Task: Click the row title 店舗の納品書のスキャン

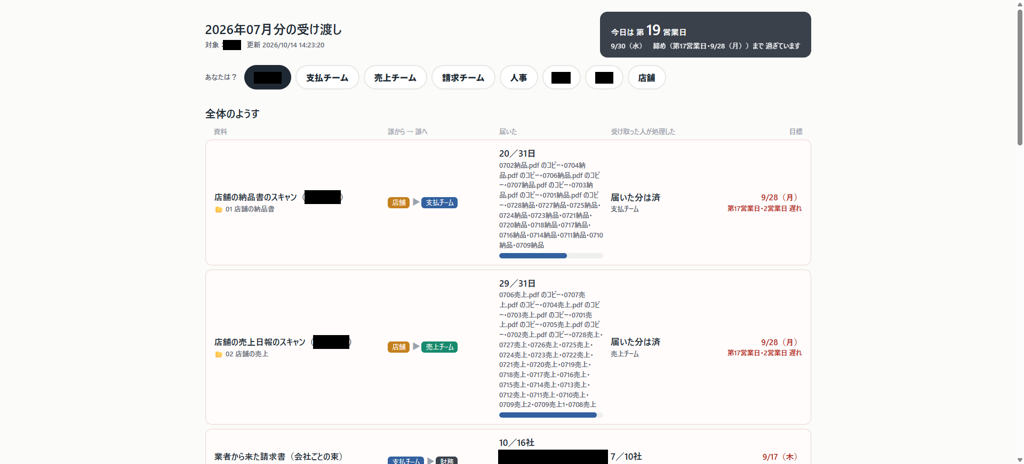Action: point(255,197)
